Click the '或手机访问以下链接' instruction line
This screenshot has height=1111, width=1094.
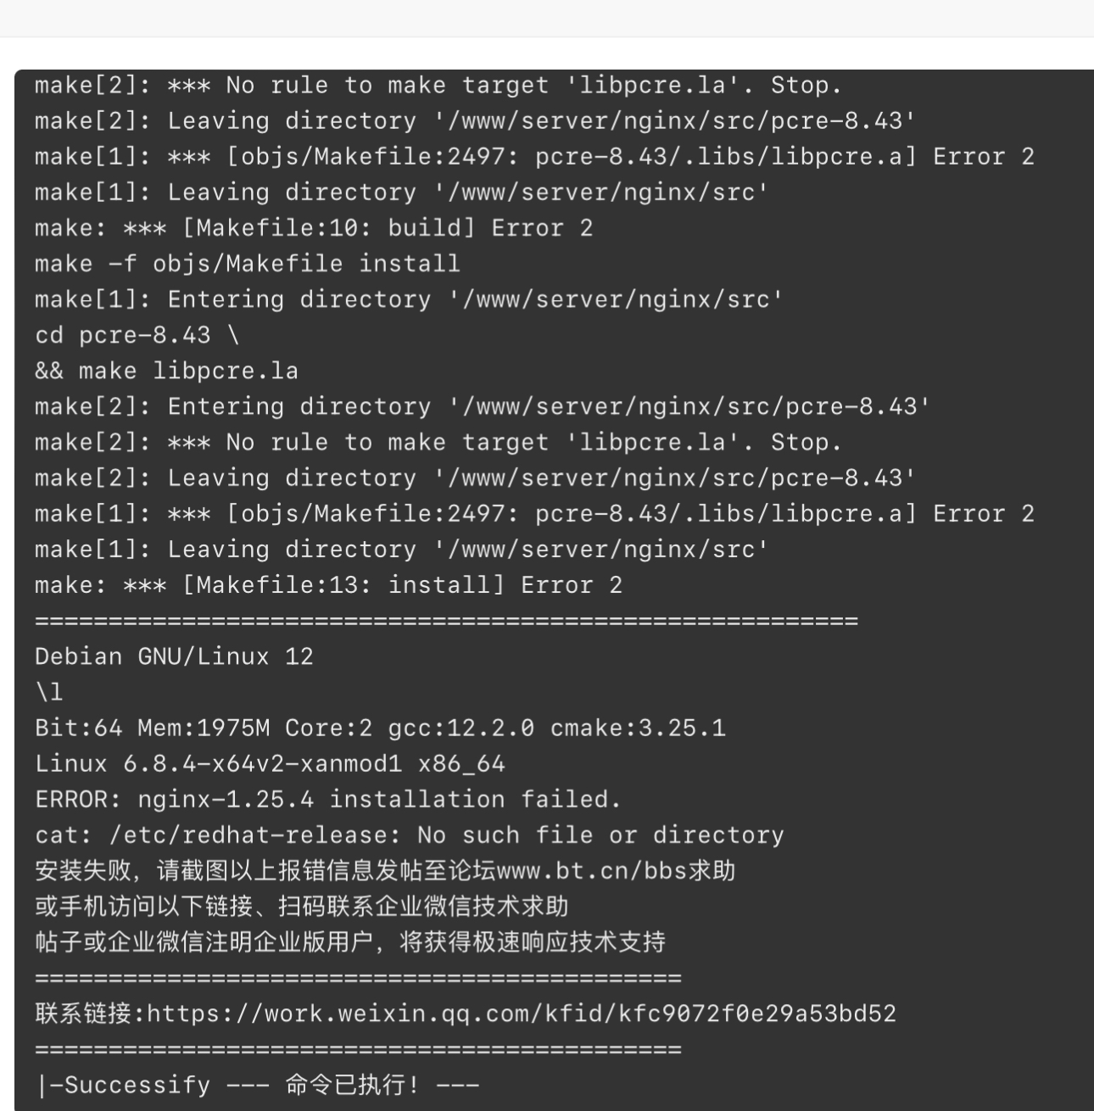[301, 907]
